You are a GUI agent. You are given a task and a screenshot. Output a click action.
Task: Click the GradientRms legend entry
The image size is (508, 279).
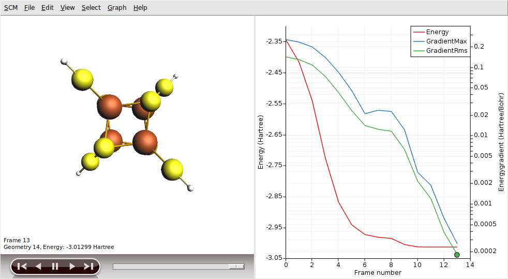(446, 51)
